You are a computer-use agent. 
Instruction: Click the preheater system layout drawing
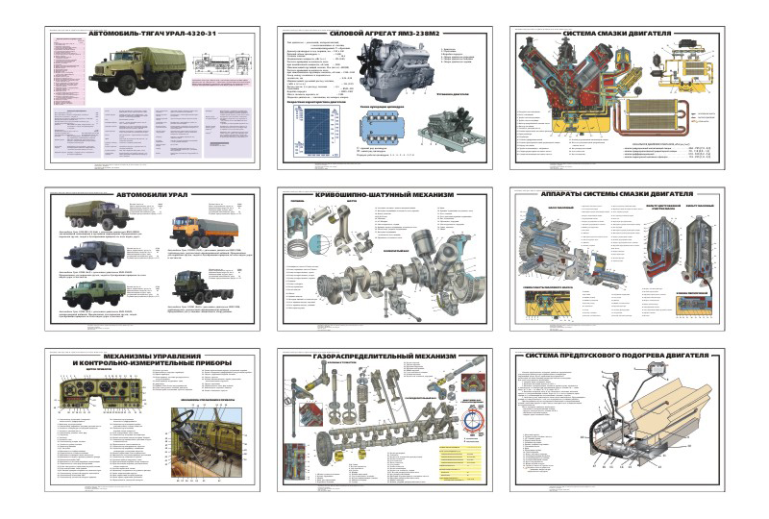click(x=647, y=417)
